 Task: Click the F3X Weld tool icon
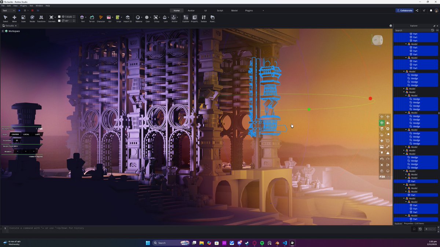pos(388,147)
